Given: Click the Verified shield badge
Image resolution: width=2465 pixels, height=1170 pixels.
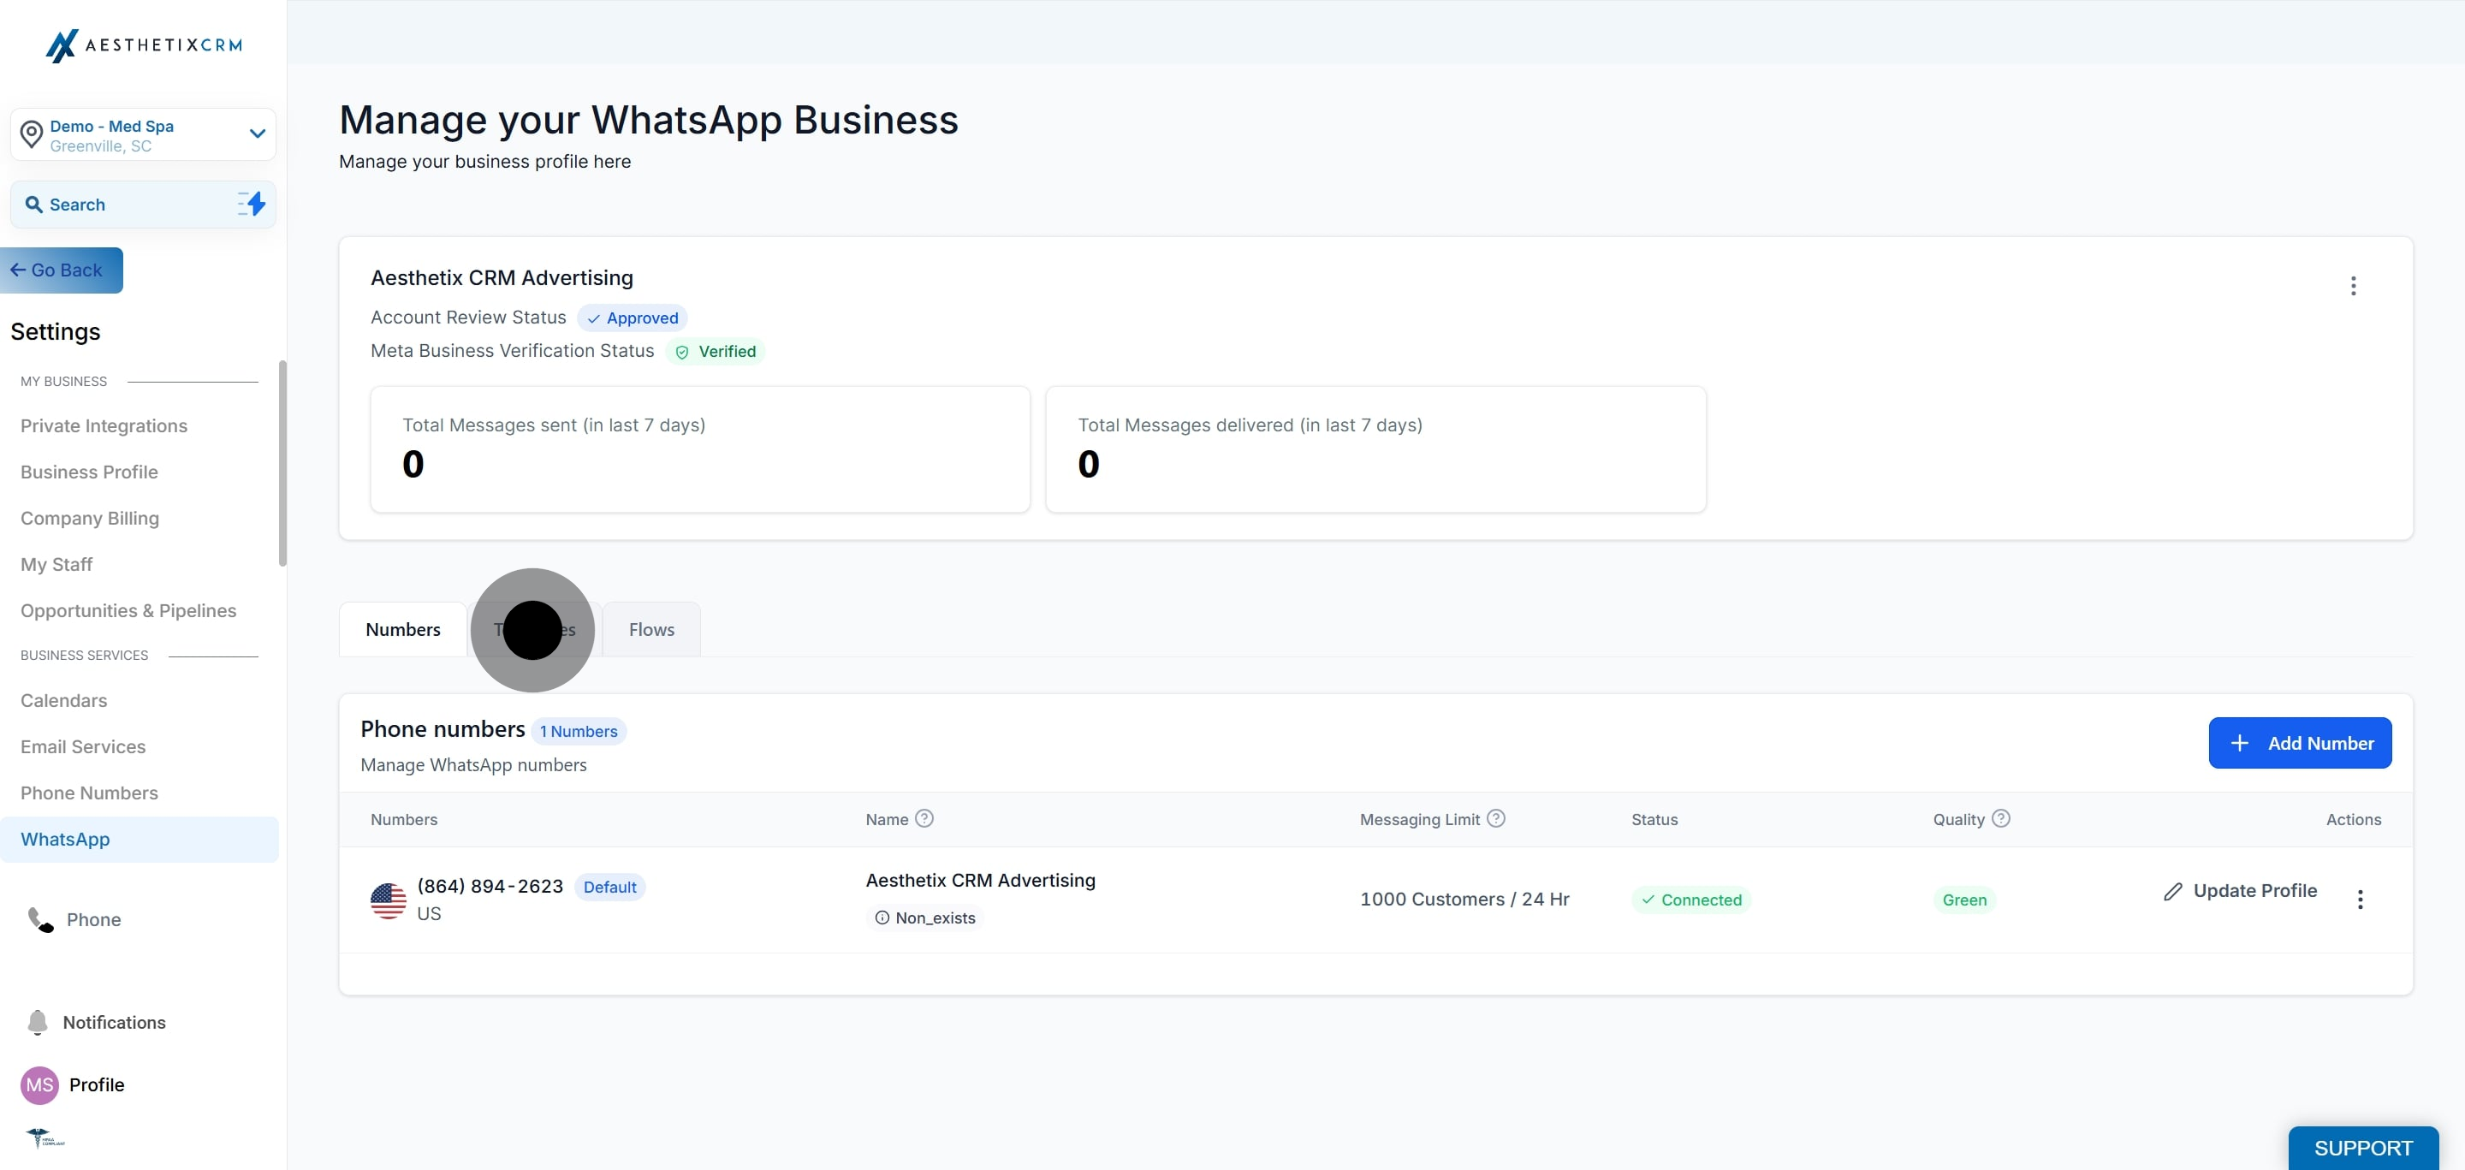Looking at the screenshot, I should [715, 351].
